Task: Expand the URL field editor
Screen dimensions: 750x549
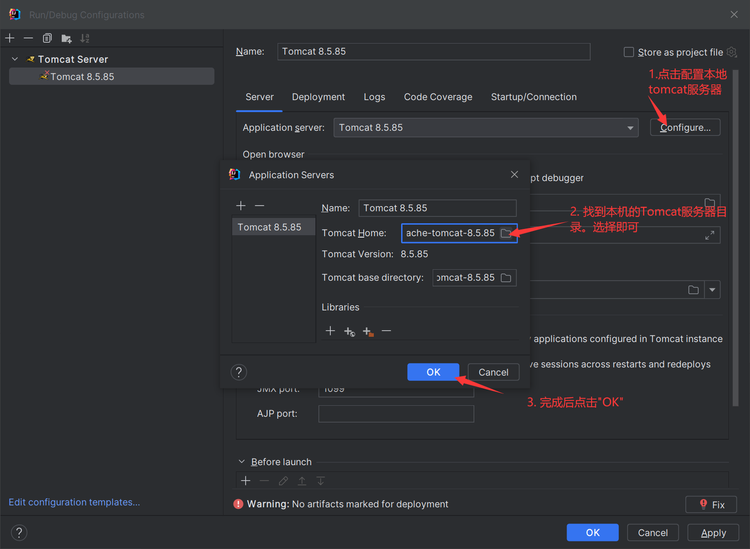Action: [709, 235]
